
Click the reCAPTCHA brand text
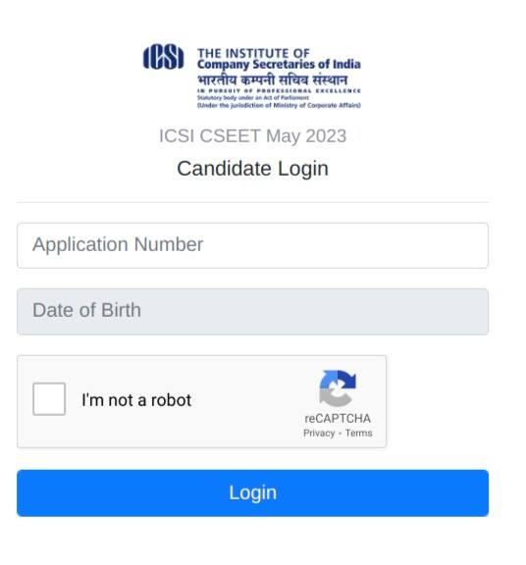(338, 418)
